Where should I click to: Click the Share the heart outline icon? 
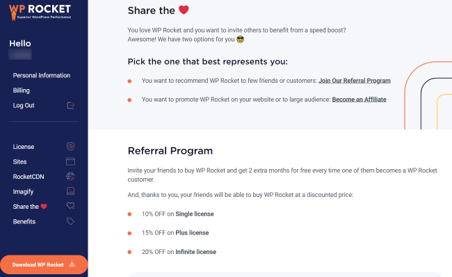(71, 206)
